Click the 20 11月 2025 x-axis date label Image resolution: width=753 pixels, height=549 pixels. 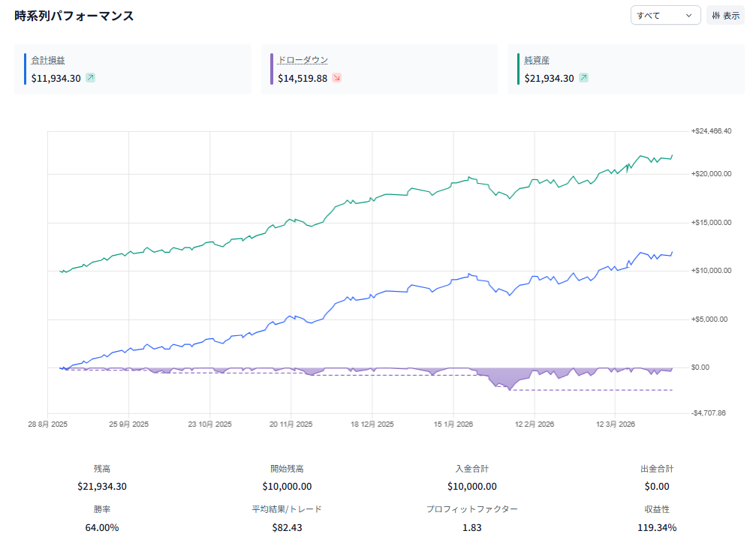tap(290, 424)
